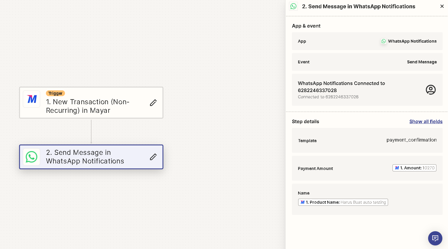Click the Template payment_confirmation row
Screen dimensions: 448x249
tap(367, 140)
